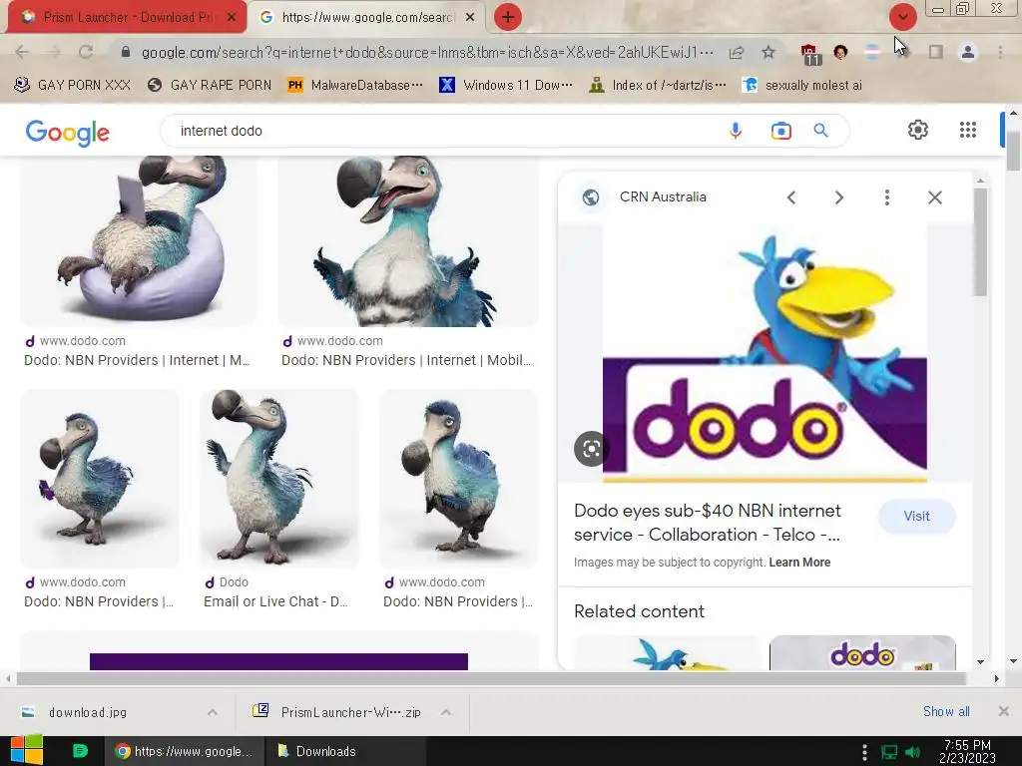Go back to the previous page
The image size is (1022, 766).
coord(22,52)
